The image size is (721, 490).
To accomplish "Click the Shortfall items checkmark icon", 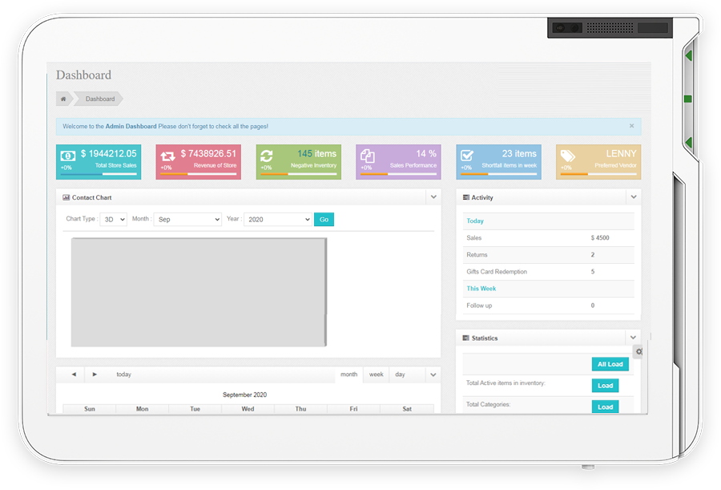I will [467, 156].
